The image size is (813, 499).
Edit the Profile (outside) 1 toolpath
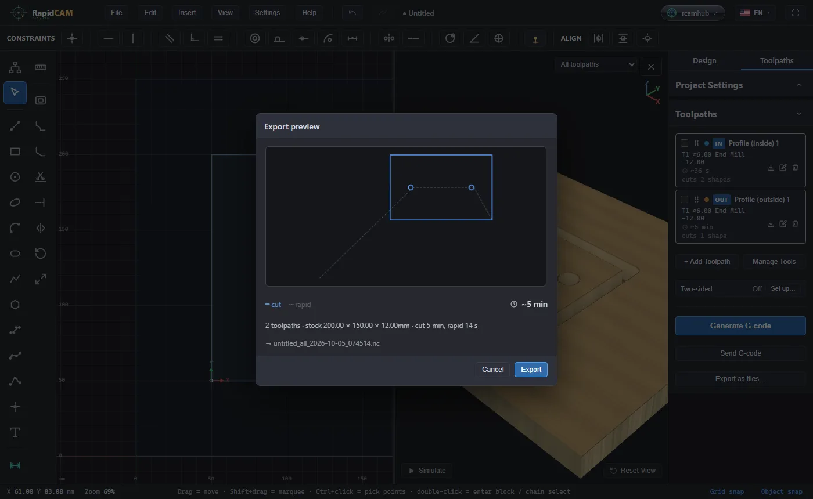pyautogui.click(x=783, y=224)
